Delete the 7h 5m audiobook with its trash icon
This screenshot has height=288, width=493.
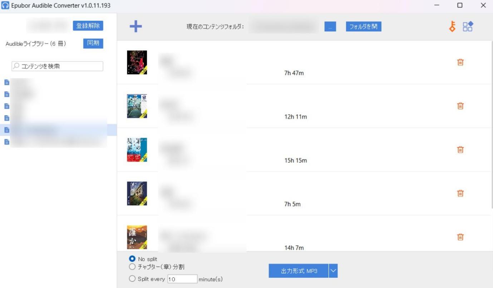[460, 193]
